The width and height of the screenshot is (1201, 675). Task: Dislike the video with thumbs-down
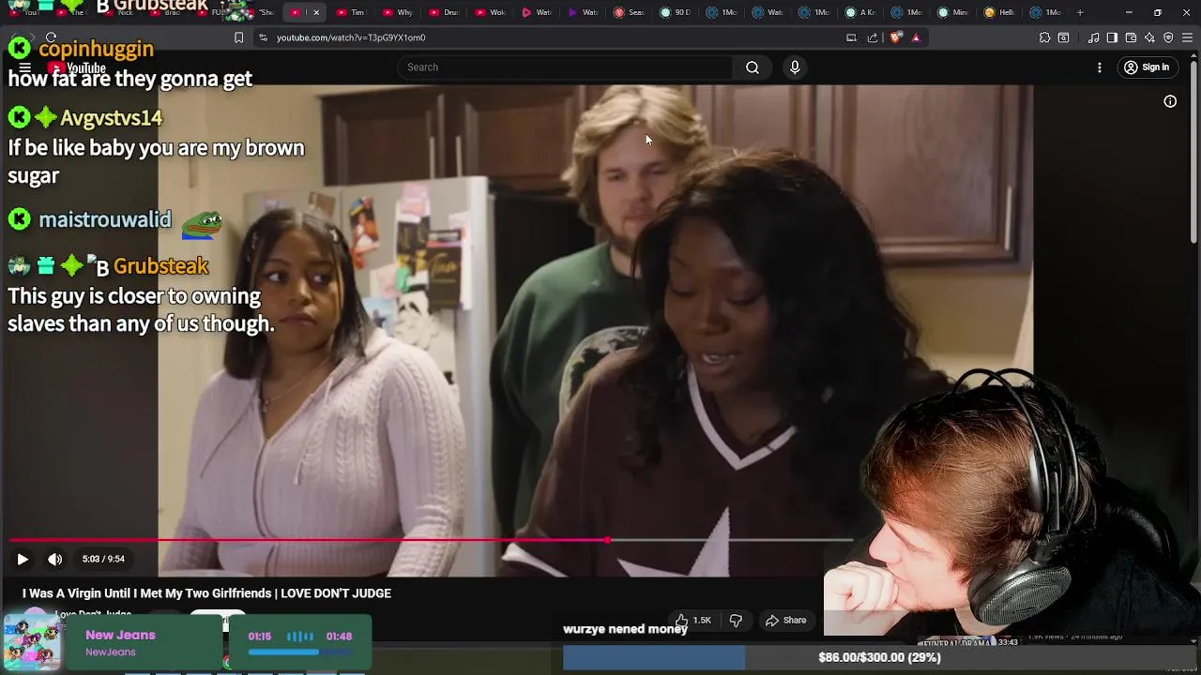point(736,620)
